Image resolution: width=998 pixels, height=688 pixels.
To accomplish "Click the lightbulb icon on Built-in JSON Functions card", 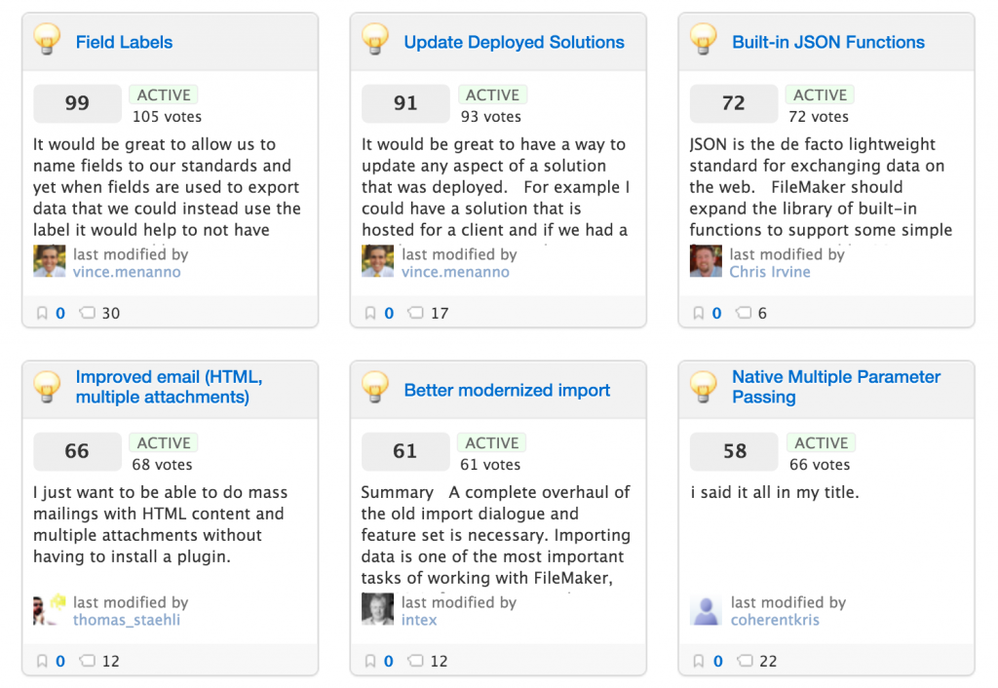I will click(702, 41).
